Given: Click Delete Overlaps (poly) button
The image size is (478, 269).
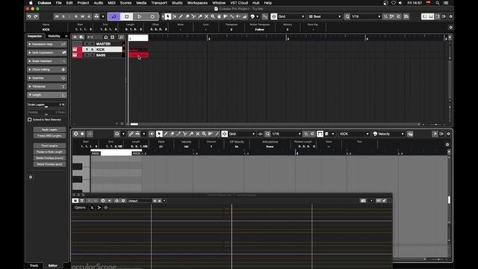Looking at the screenshot, I should (x=49, y=164).
